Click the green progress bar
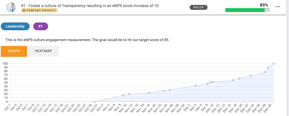The height and width of the screenshot is (116, 289). pyautogui.click(x=245, y=10)
